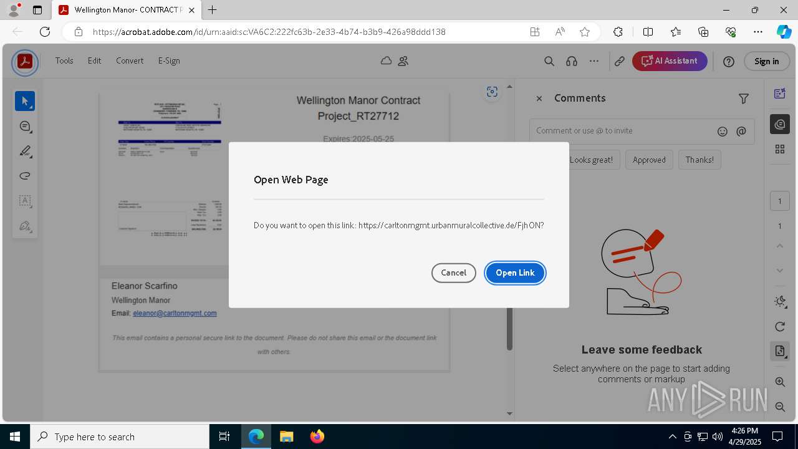Select the Wellington Manor browser tab
The height and width of the screenshot is (449, 798).
[127, 10]
